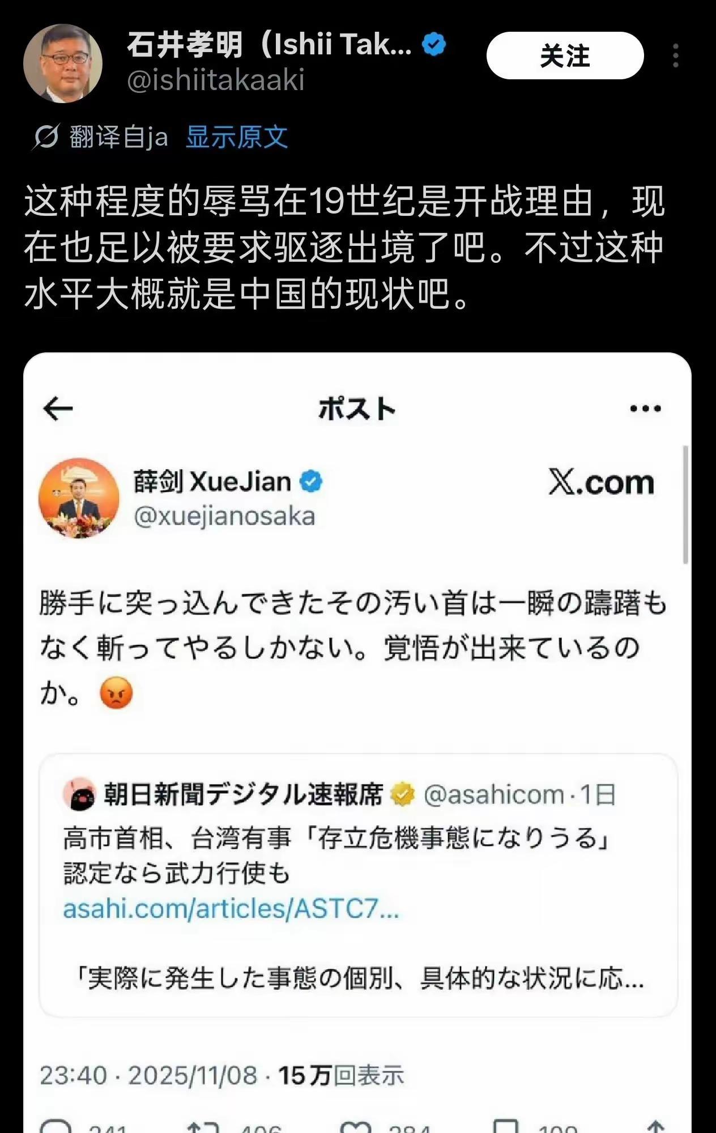
Task: Tap the heart like icon
Action: [x=355, y=1127]
